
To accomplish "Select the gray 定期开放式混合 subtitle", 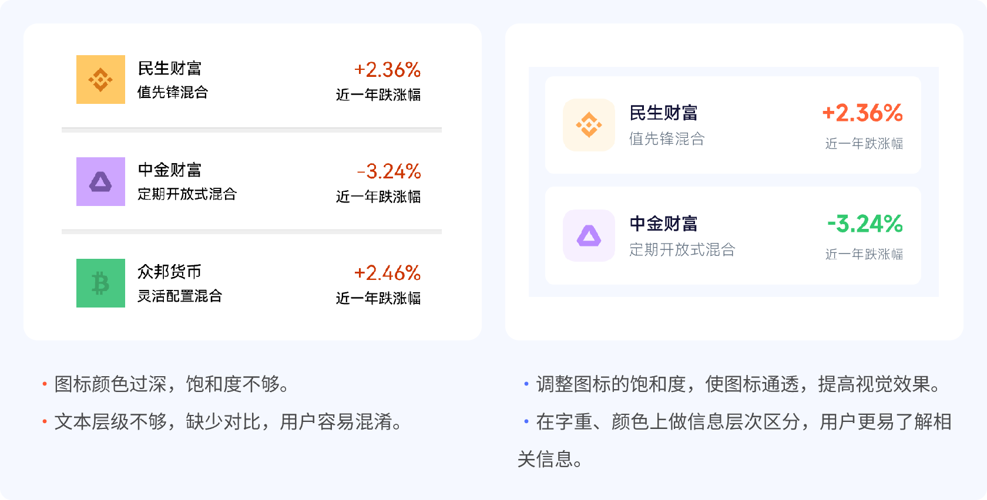I will 682,250.
